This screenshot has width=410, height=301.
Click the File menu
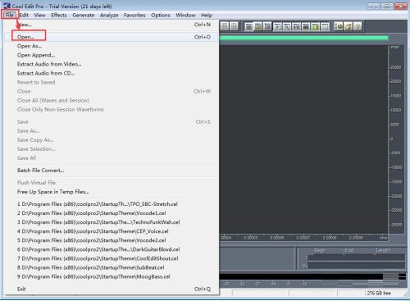click(x=10, y=15)
